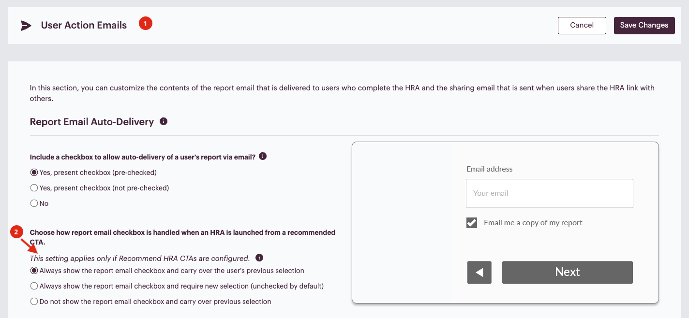Select Yes, present checkbox (not pre-checked) option
689x318 pixels.
(34, 188)
